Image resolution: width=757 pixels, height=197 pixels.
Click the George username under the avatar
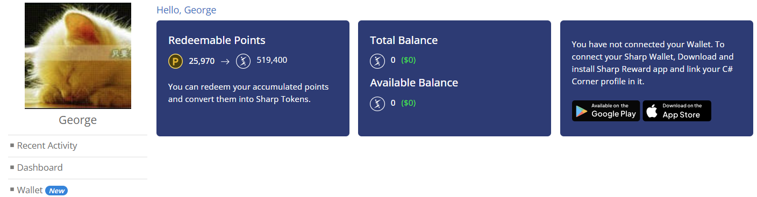(x=78, y=120)
